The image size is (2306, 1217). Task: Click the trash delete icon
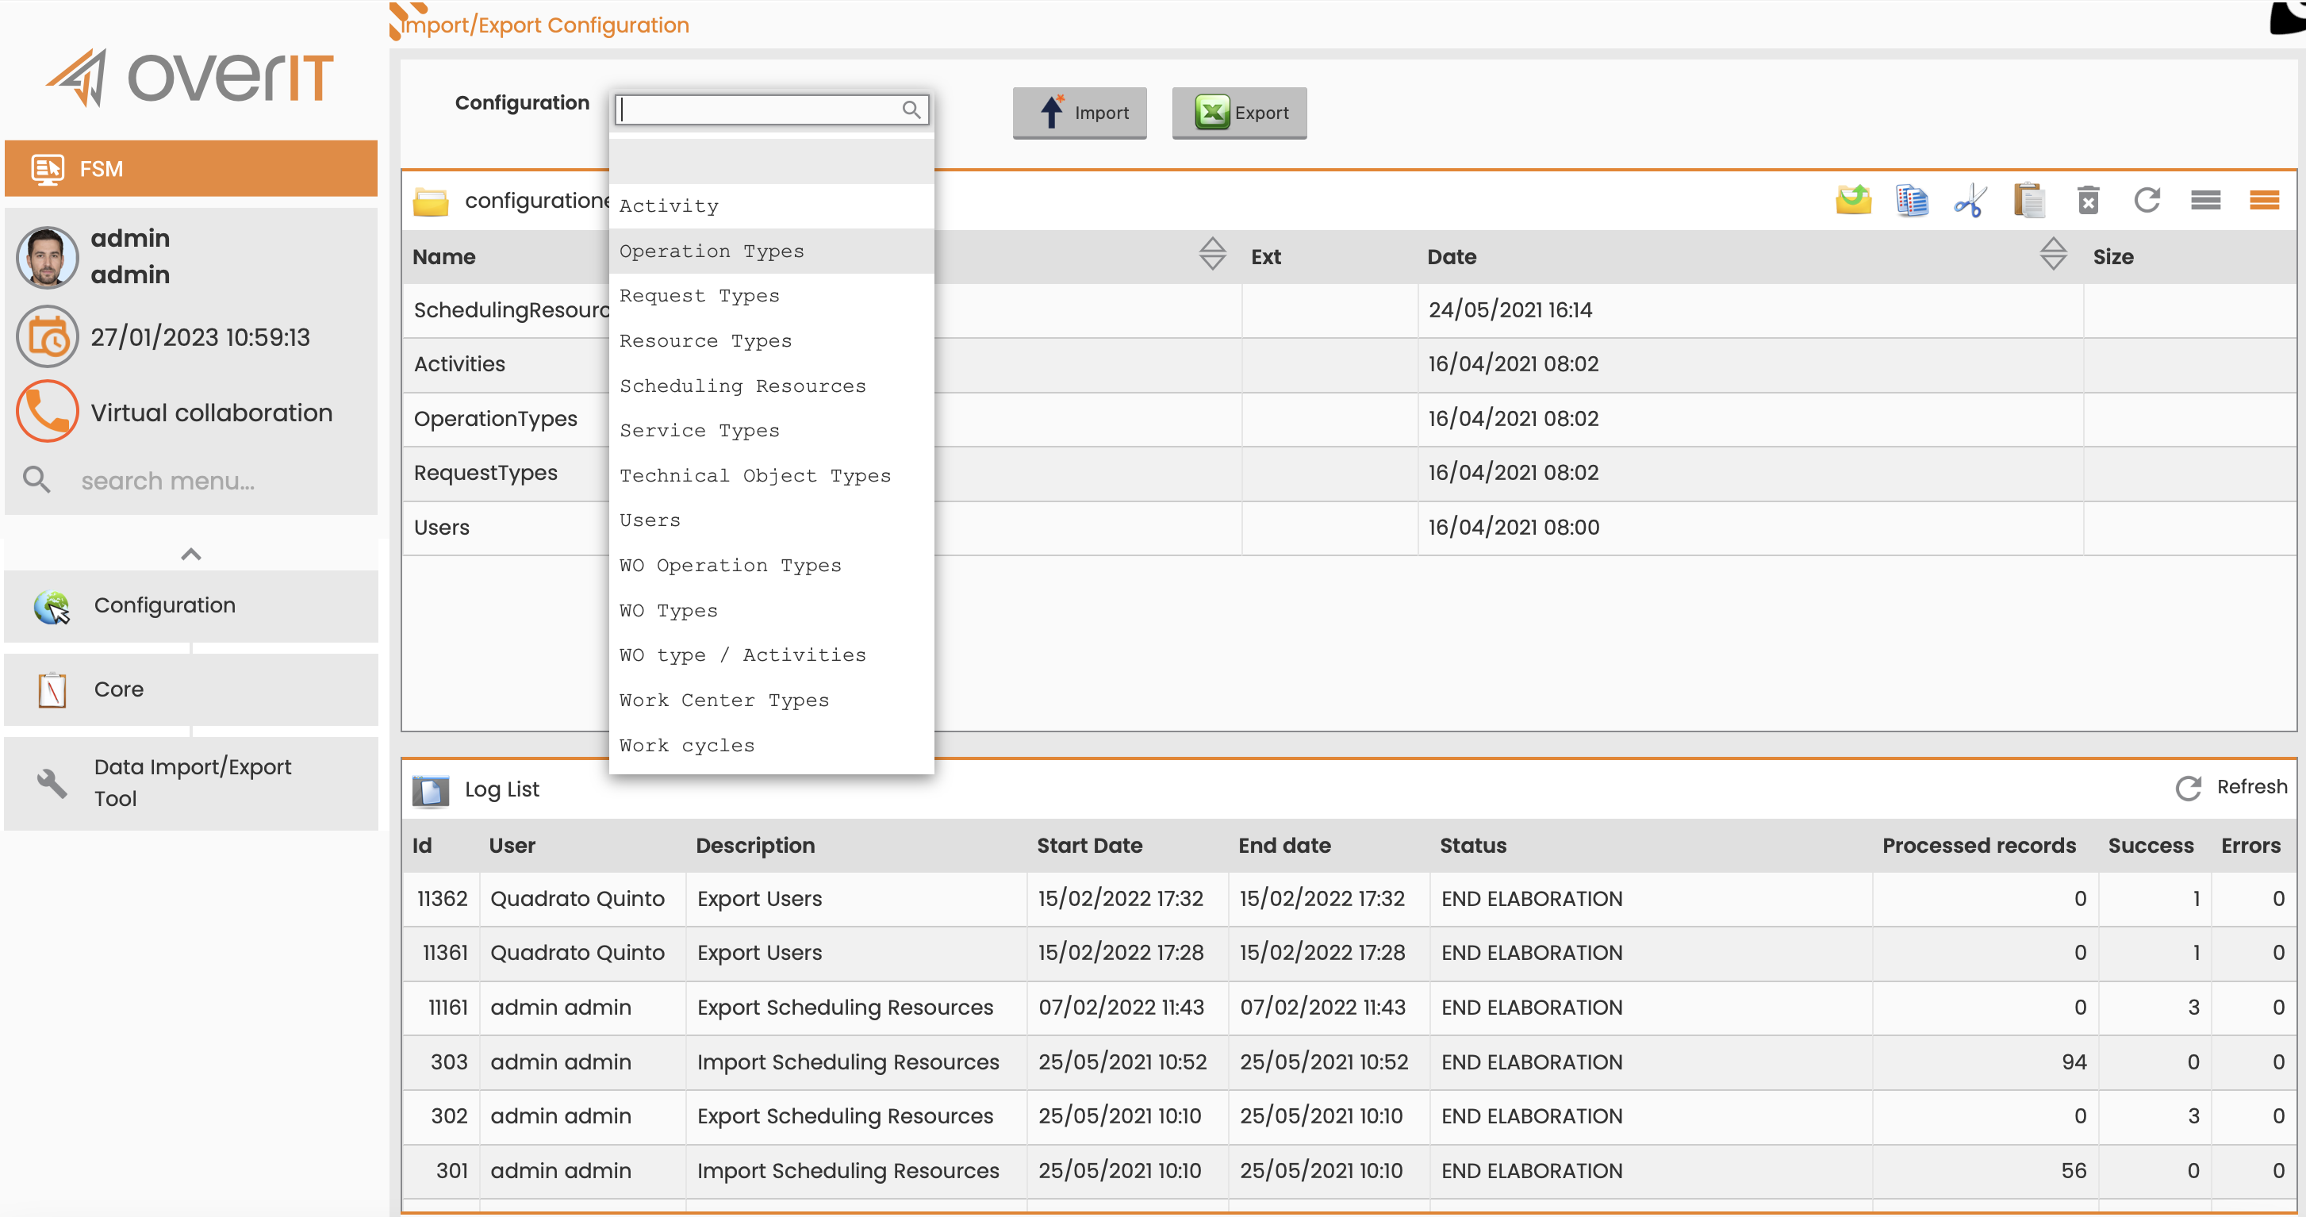click(x=2088, y=200)
